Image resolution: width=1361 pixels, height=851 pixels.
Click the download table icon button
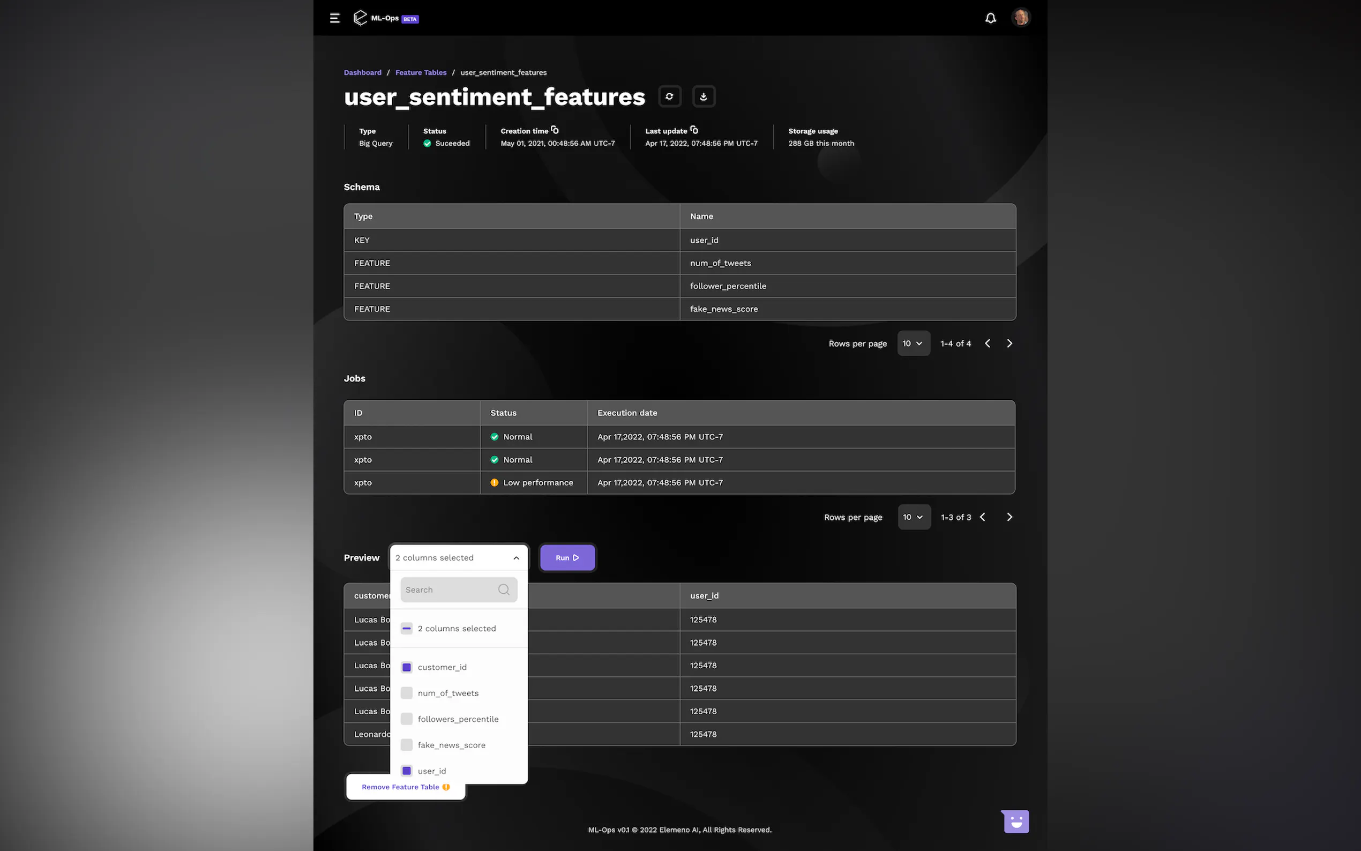[704, 96]
